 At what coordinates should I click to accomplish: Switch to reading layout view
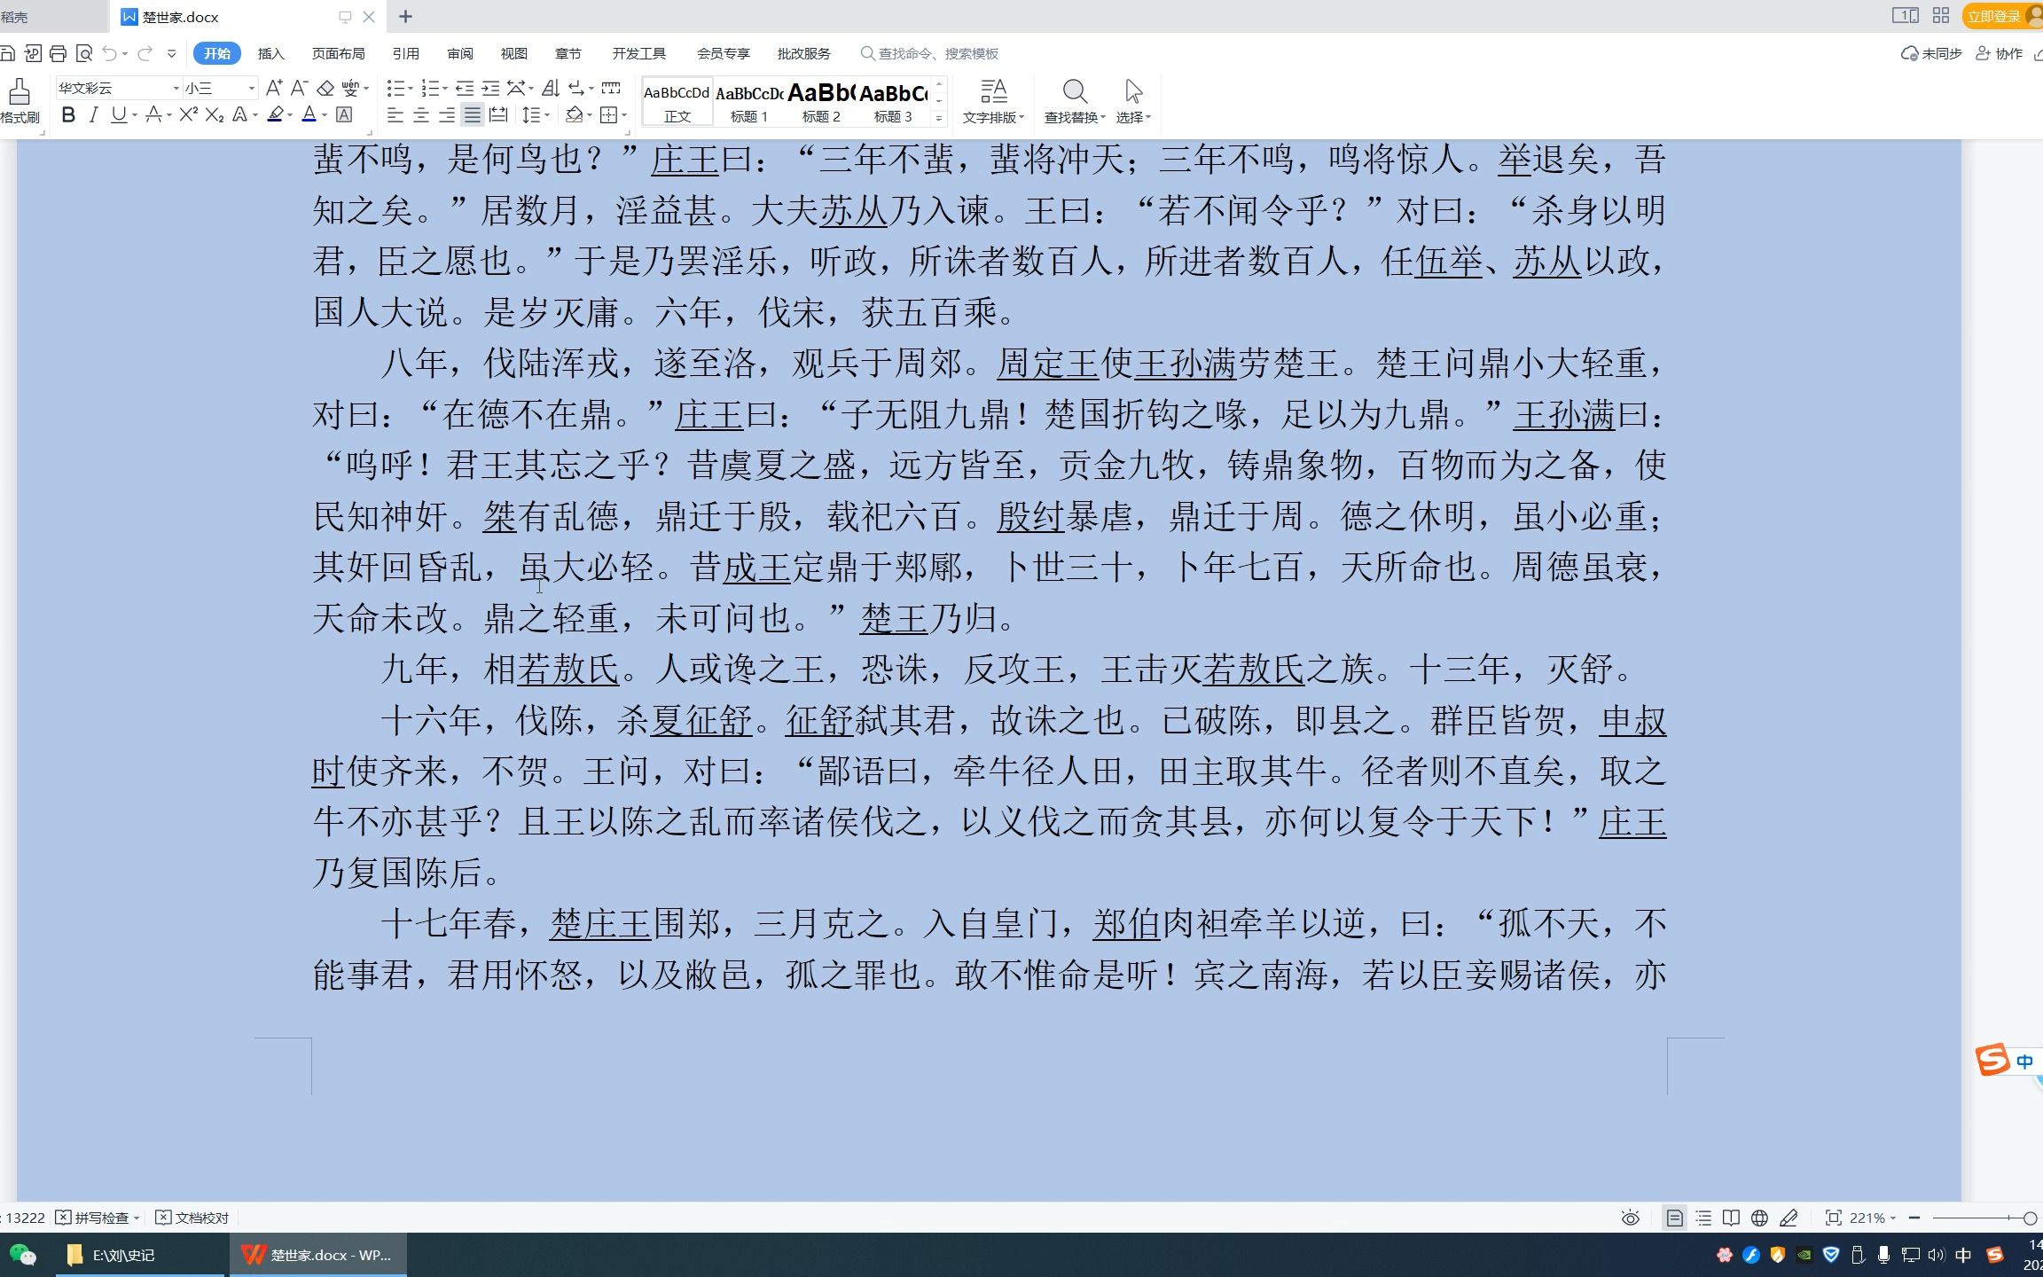coord(1731,1218)
